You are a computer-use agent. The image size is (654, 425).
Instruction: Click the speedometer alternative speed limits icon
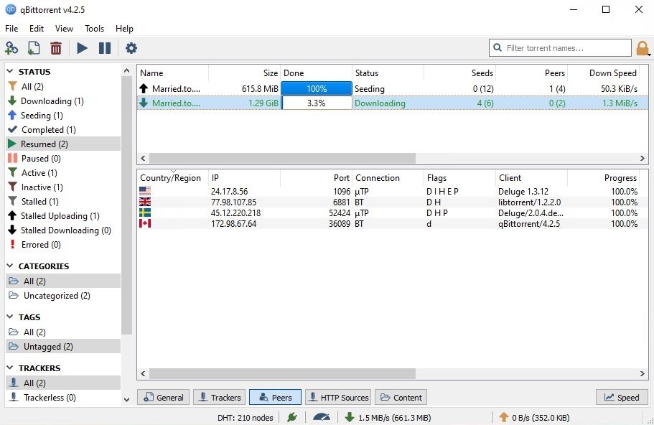(x=321, y=417)
